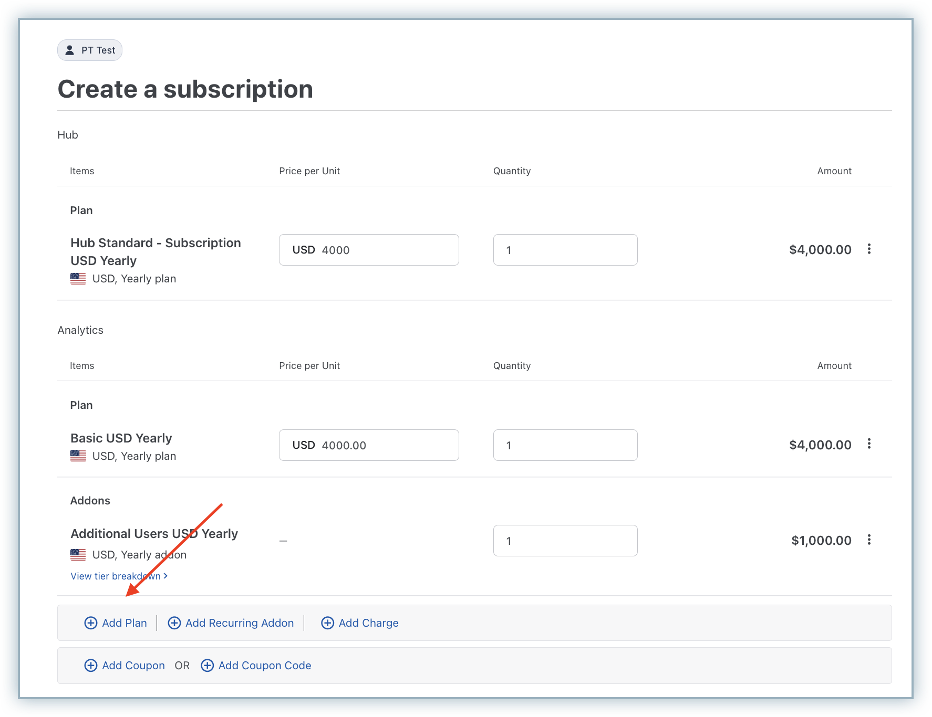
Task: Click the user icon in PT Test chip
Action: pos(69,50)
